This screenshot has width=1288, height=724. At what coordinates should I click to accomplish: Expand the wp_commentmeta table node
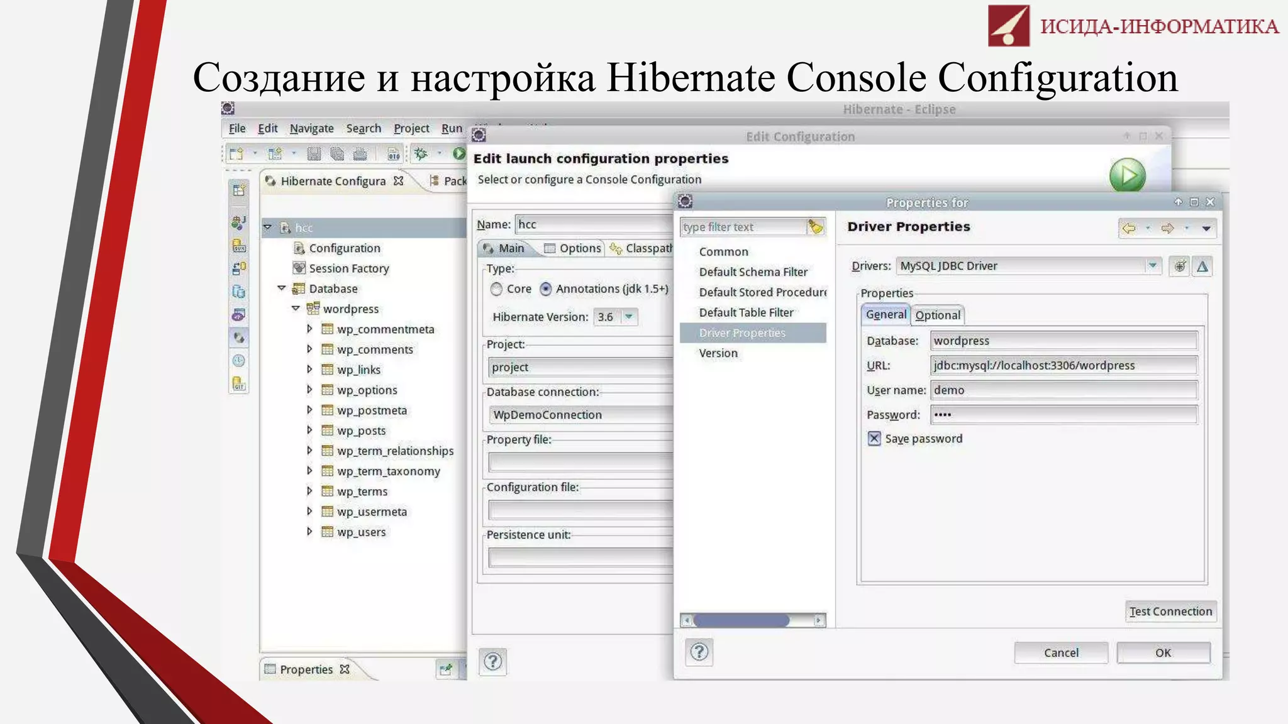click(x=309, y=329)
